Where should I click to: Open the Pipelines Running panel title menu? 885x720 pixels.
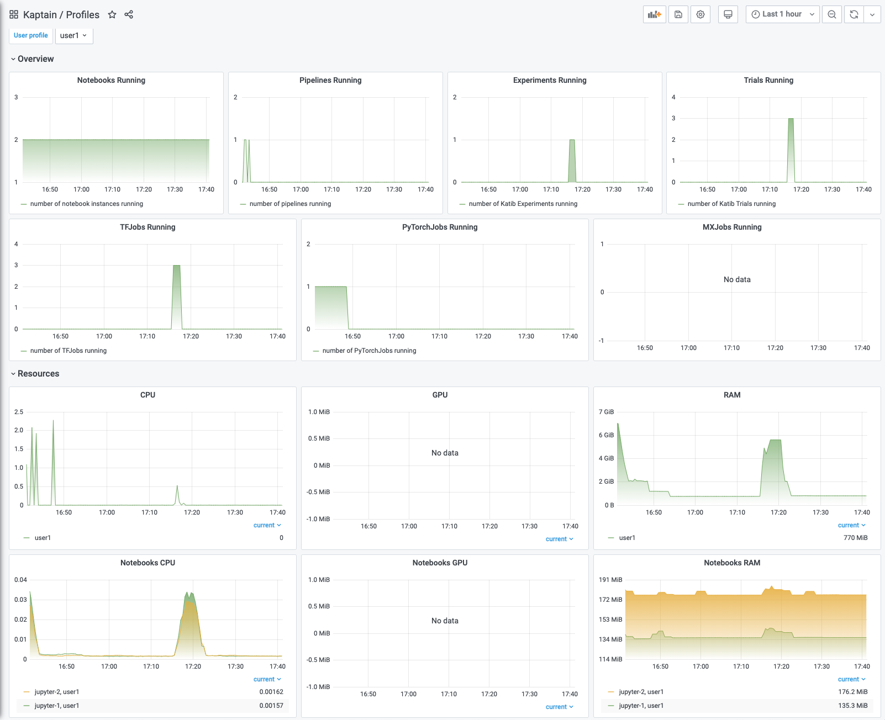coord(330,80)
